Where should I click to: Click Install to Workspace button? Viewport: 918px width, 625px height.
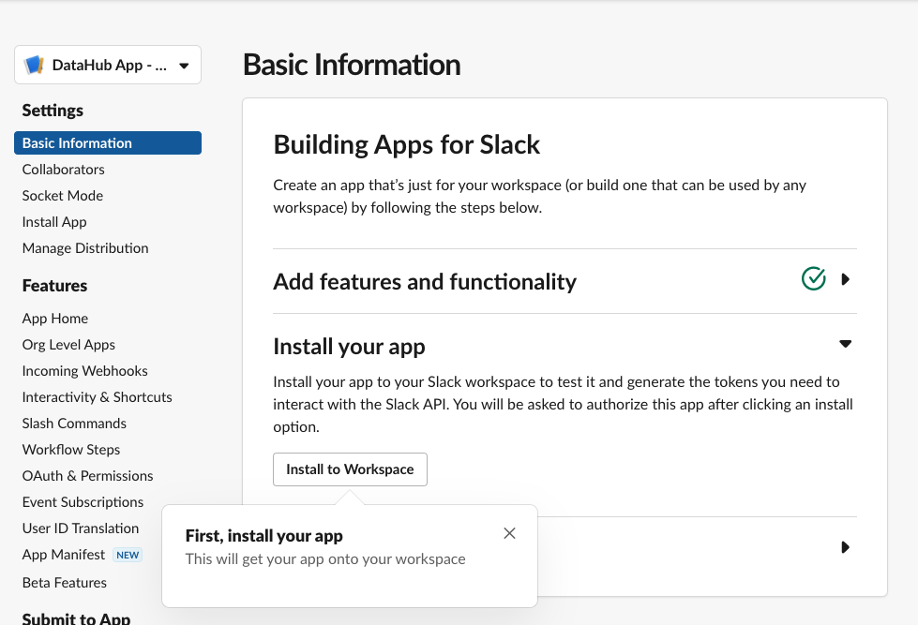350,469
